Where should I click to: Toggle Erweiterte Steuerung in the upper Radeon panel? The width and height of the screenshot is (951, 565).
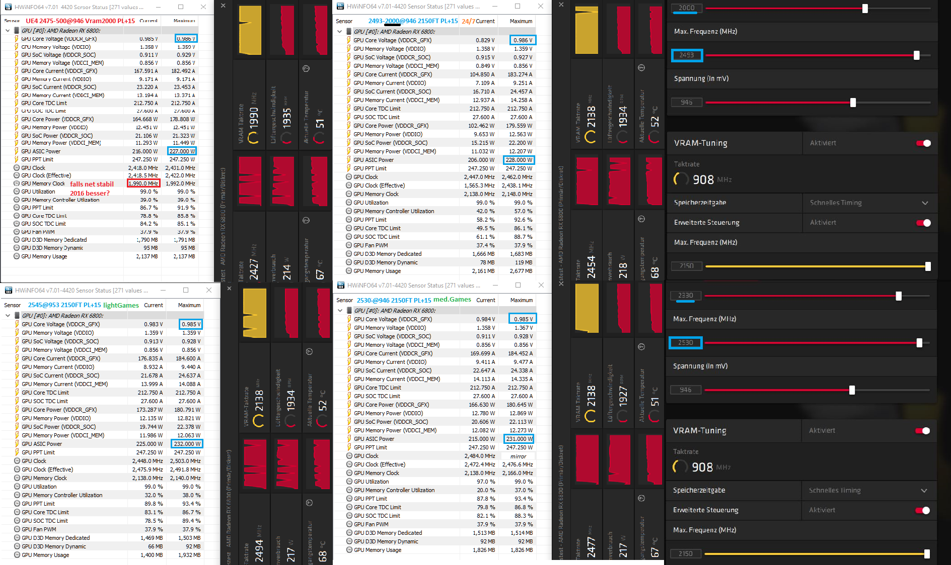(x=923, y=223)
